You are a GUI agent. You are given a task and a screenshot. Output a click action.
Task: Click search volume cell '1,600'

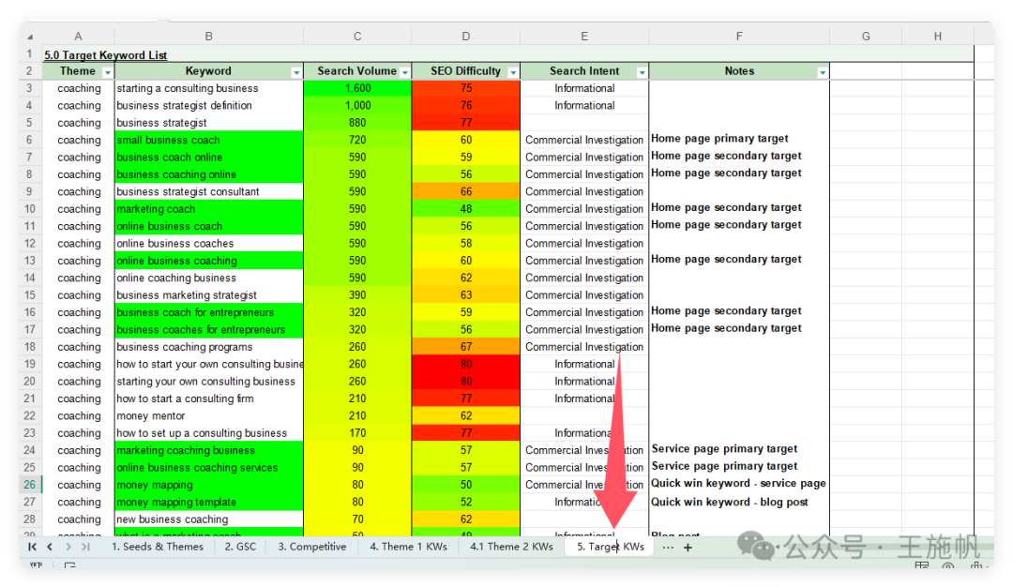click(357, 88)
